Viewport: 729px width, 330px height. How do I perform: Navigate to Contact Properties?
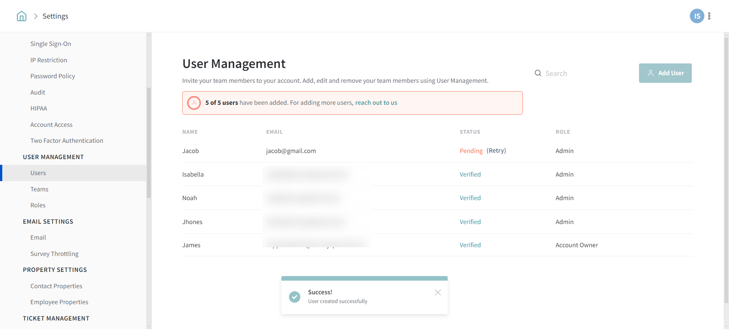[x=56, y=286]
